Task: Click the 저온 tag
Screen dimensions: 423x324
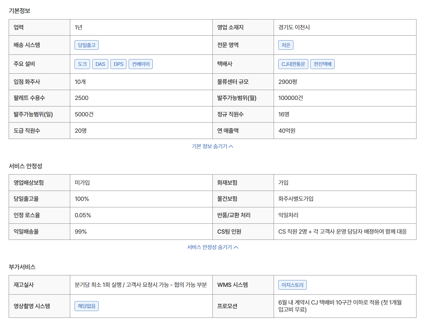Action: (286, 45)
